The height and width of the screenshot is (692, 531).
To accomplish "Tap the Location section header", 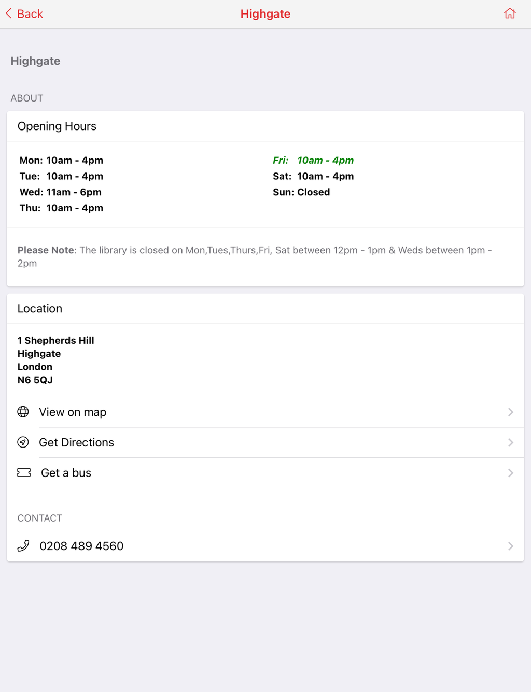I will point(40,309).
